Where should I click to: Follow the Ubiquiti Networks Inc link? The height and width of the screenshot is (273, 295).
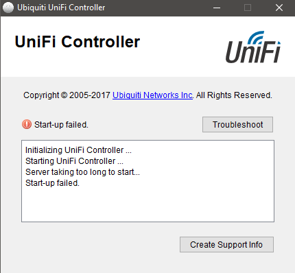[x=152, y=95]
